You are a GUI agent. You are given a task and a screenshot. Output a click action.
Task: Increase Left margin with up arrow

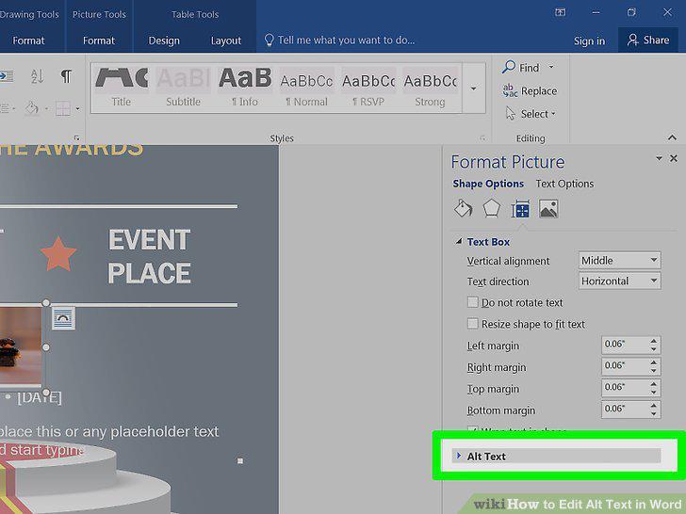pyautogui.click(x=654, y=340)
